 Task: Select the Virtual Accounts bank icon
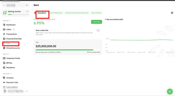pos(4,48)
